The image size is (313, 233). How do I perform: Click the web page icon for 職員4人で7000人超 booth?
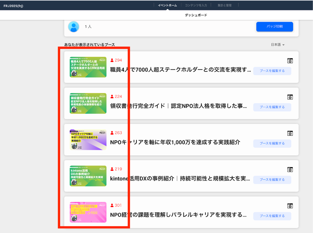point(290,61)
